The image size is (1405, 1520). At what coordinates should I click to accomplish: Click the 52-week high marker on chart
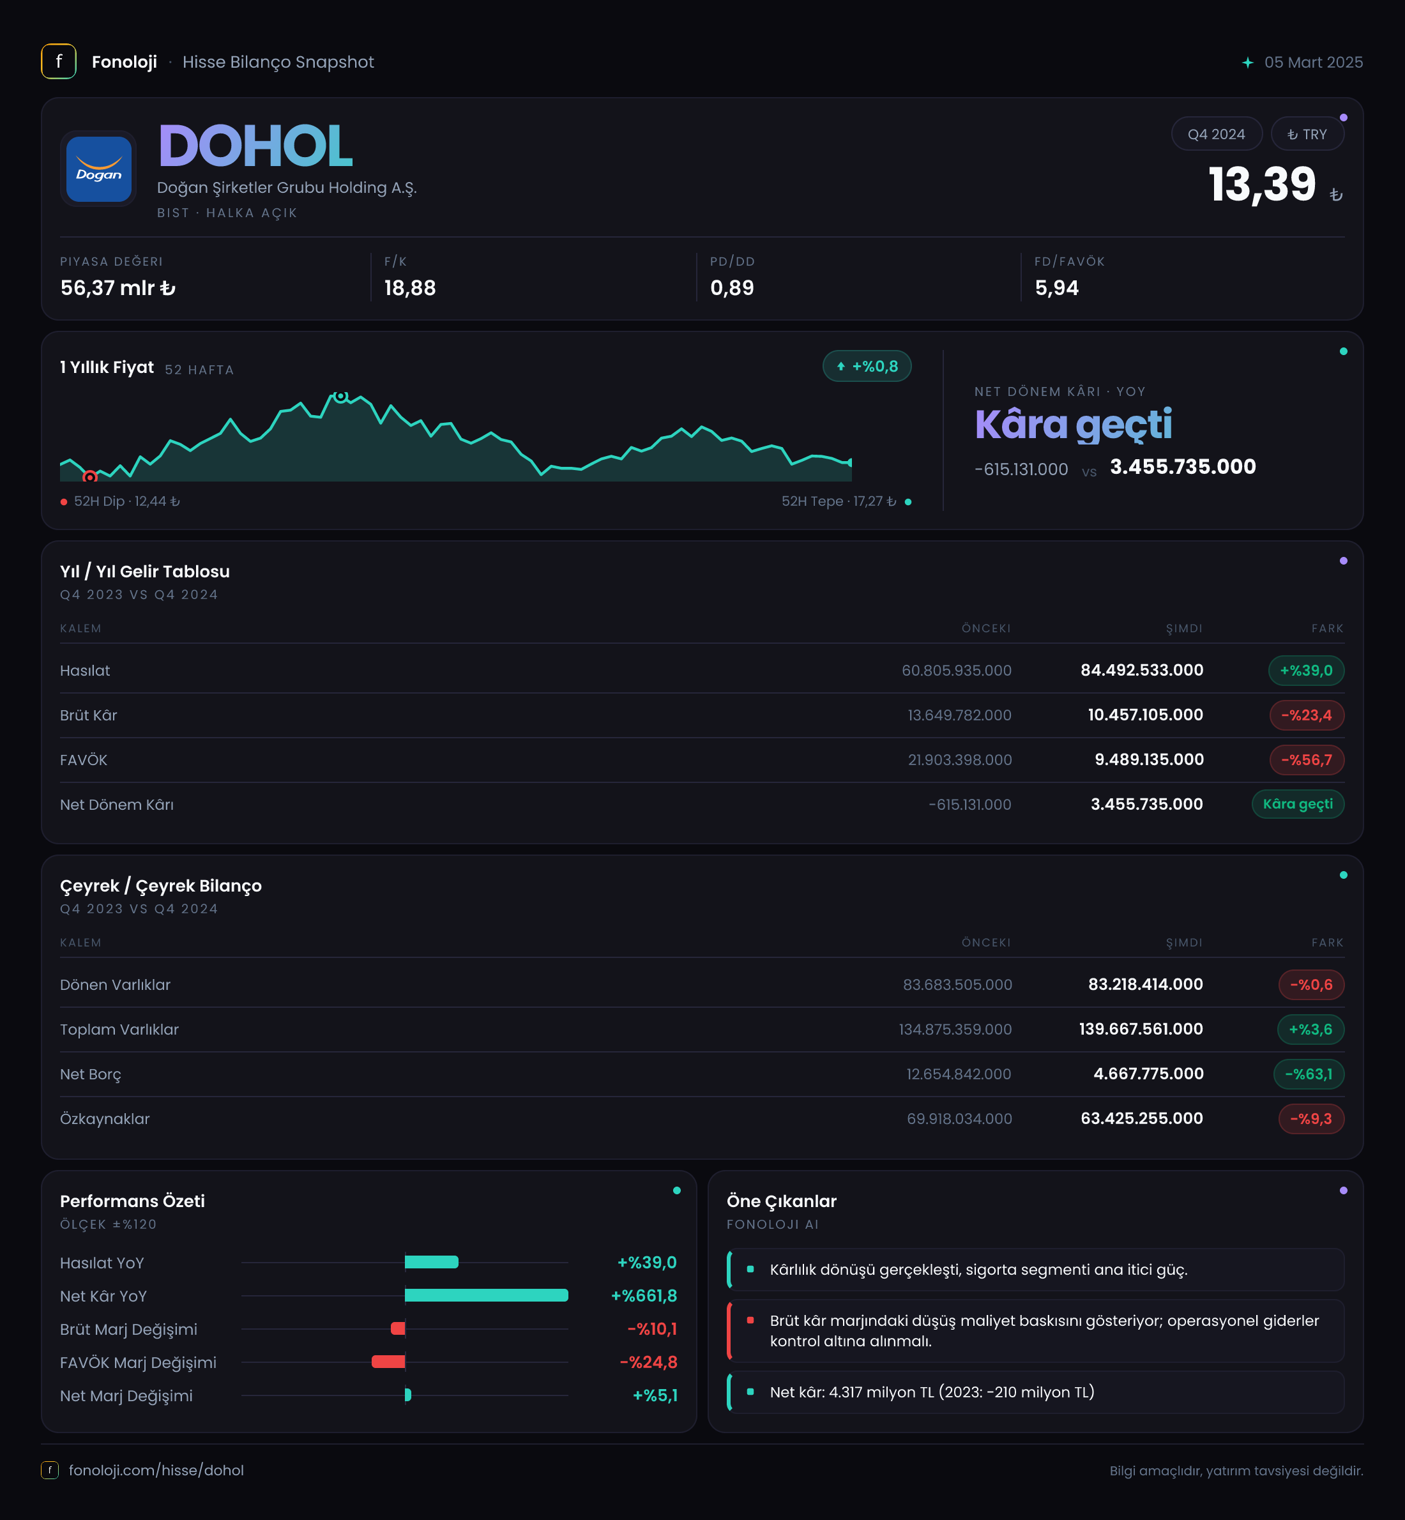tap(342, 395)
